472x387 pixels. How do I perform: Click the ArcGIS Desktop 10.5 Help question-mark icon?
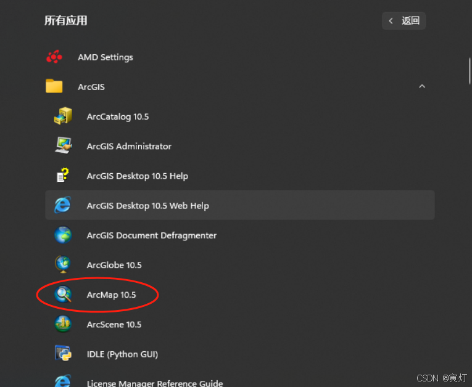click(x=63, y=175)
